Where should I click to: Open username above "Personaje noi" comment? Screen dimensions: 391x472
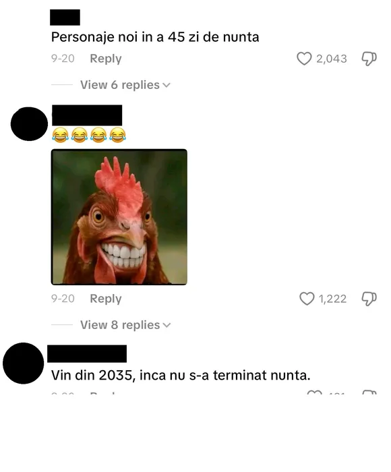click(x=65, y=17)
